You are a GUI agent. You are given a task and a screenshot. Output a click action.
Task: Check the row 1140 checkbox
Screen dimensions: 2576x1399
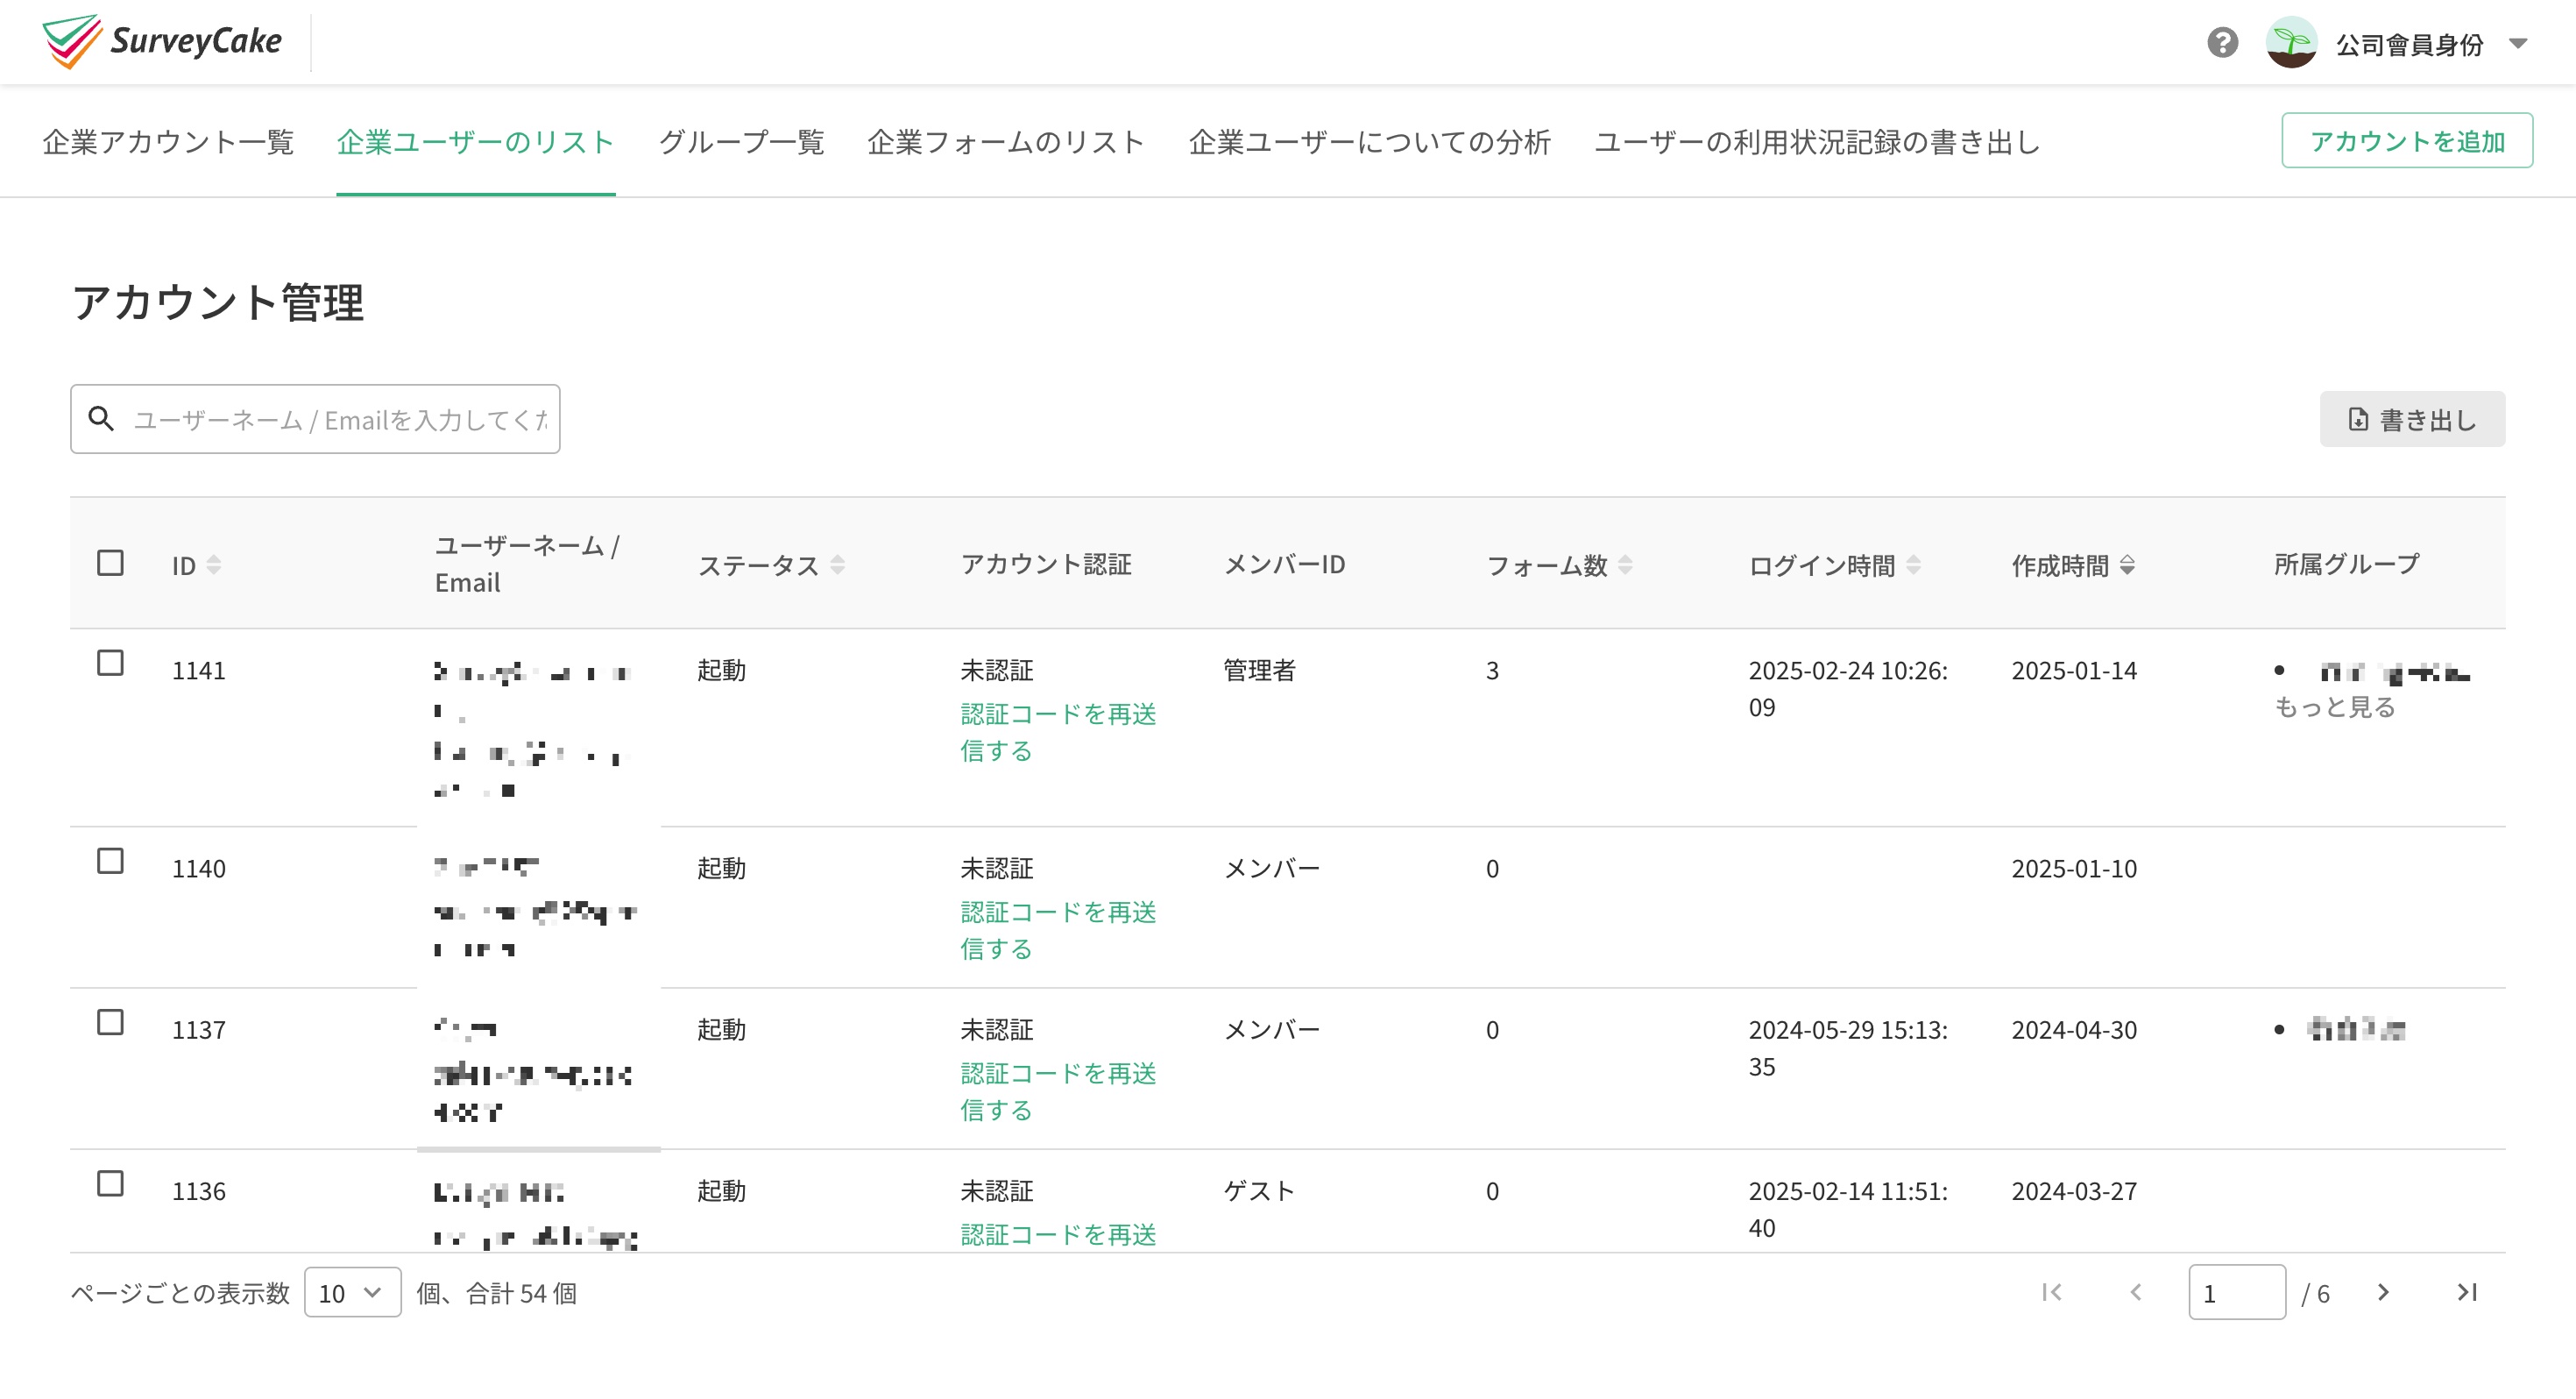110,862
